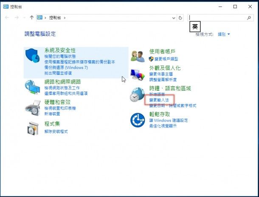Image resolution: width=259 pixels, height=197 pixels.
Task: Click 讓 Windows 建議設定 link
Action: coord(169,120)
